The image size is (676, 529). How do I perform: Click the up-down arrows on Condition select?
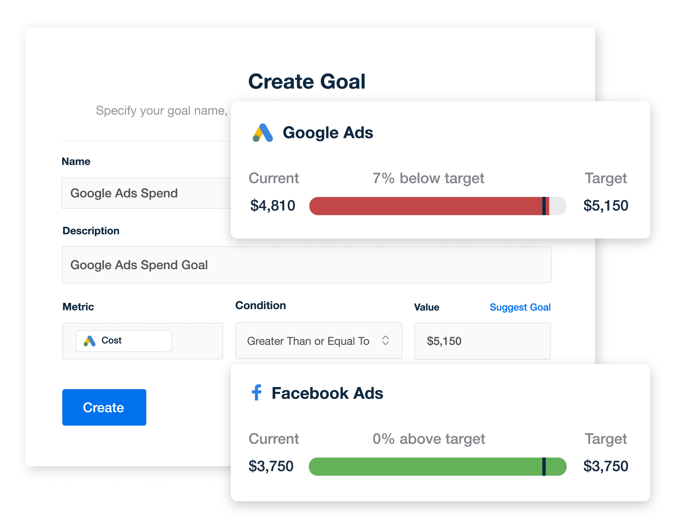[385, 340]
